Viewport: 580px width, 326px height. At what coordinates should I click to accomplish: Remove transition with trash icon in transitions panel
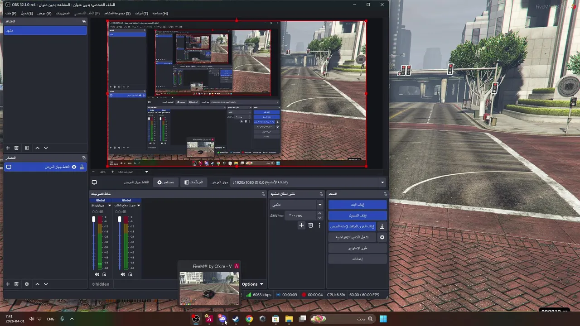coord(310,225)
